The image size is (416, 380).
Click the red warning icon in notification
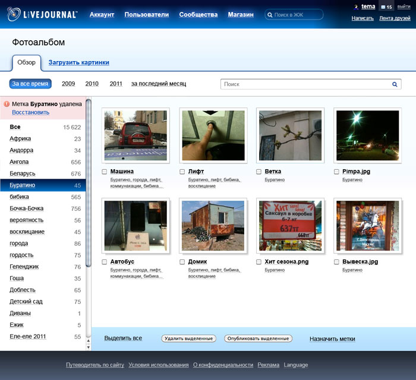(7, 104)
